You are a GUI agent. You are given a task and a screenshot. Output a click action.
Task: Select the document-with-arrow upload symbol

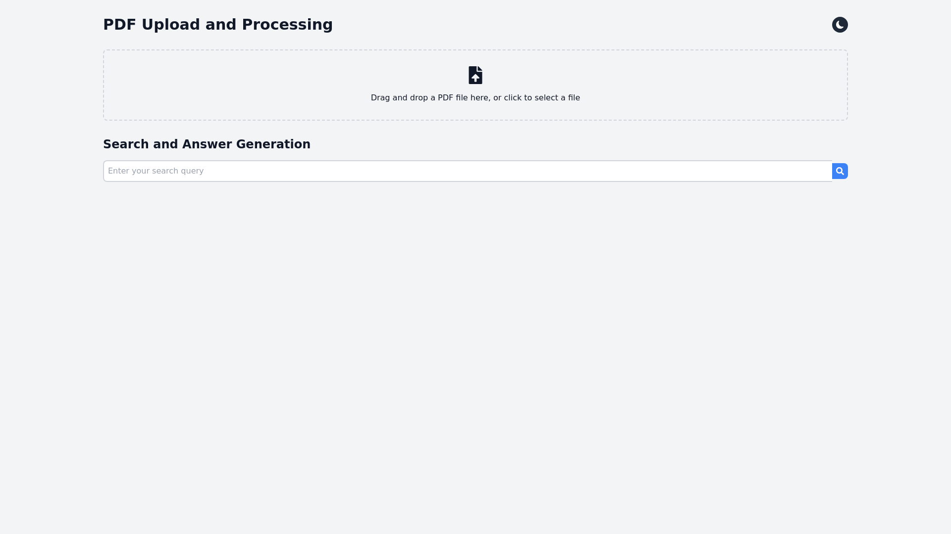tap(475, 75)
